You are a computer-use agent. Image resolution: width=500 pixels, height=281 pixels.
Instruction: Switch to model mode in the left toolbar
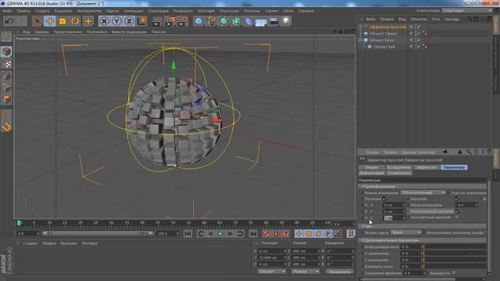pos(6,52)
